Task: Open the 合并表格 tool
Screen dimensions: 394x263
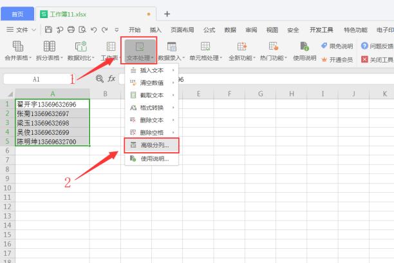Action: 18,51
